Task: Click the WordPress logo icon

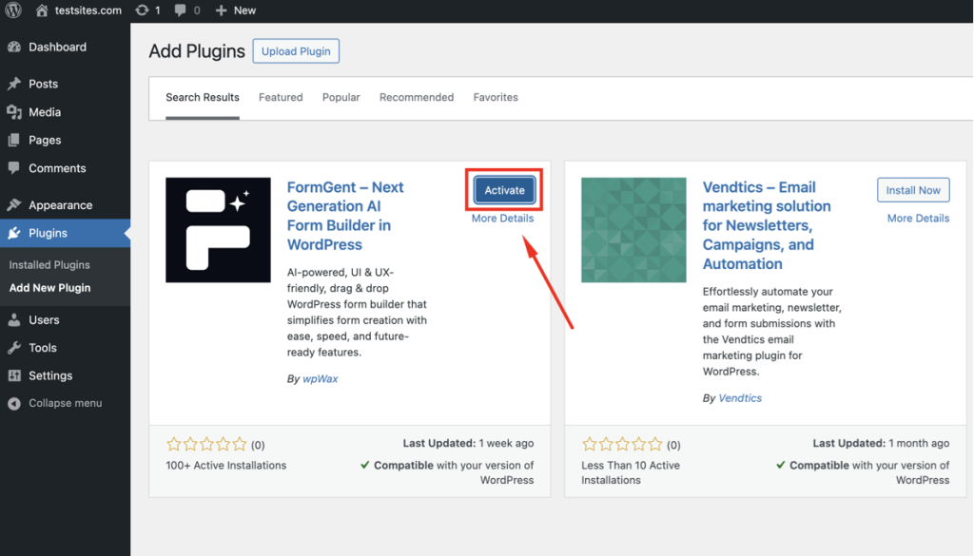Action: click(13, 10)
